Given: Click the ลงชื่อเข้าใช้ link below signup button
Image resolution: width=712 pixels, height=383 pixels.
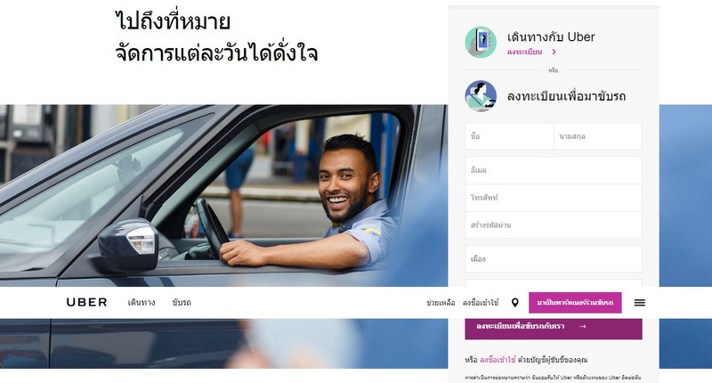Looking at the screenshot, I should tap(498, 360).
